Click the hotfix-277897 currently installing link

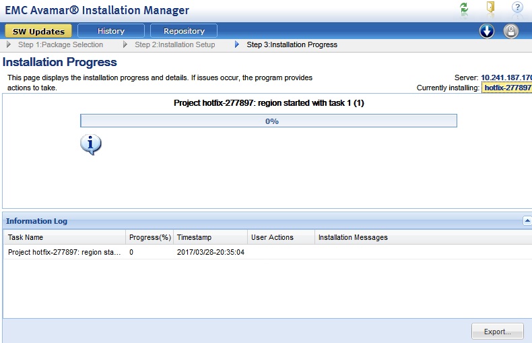(x=507, y=88)
